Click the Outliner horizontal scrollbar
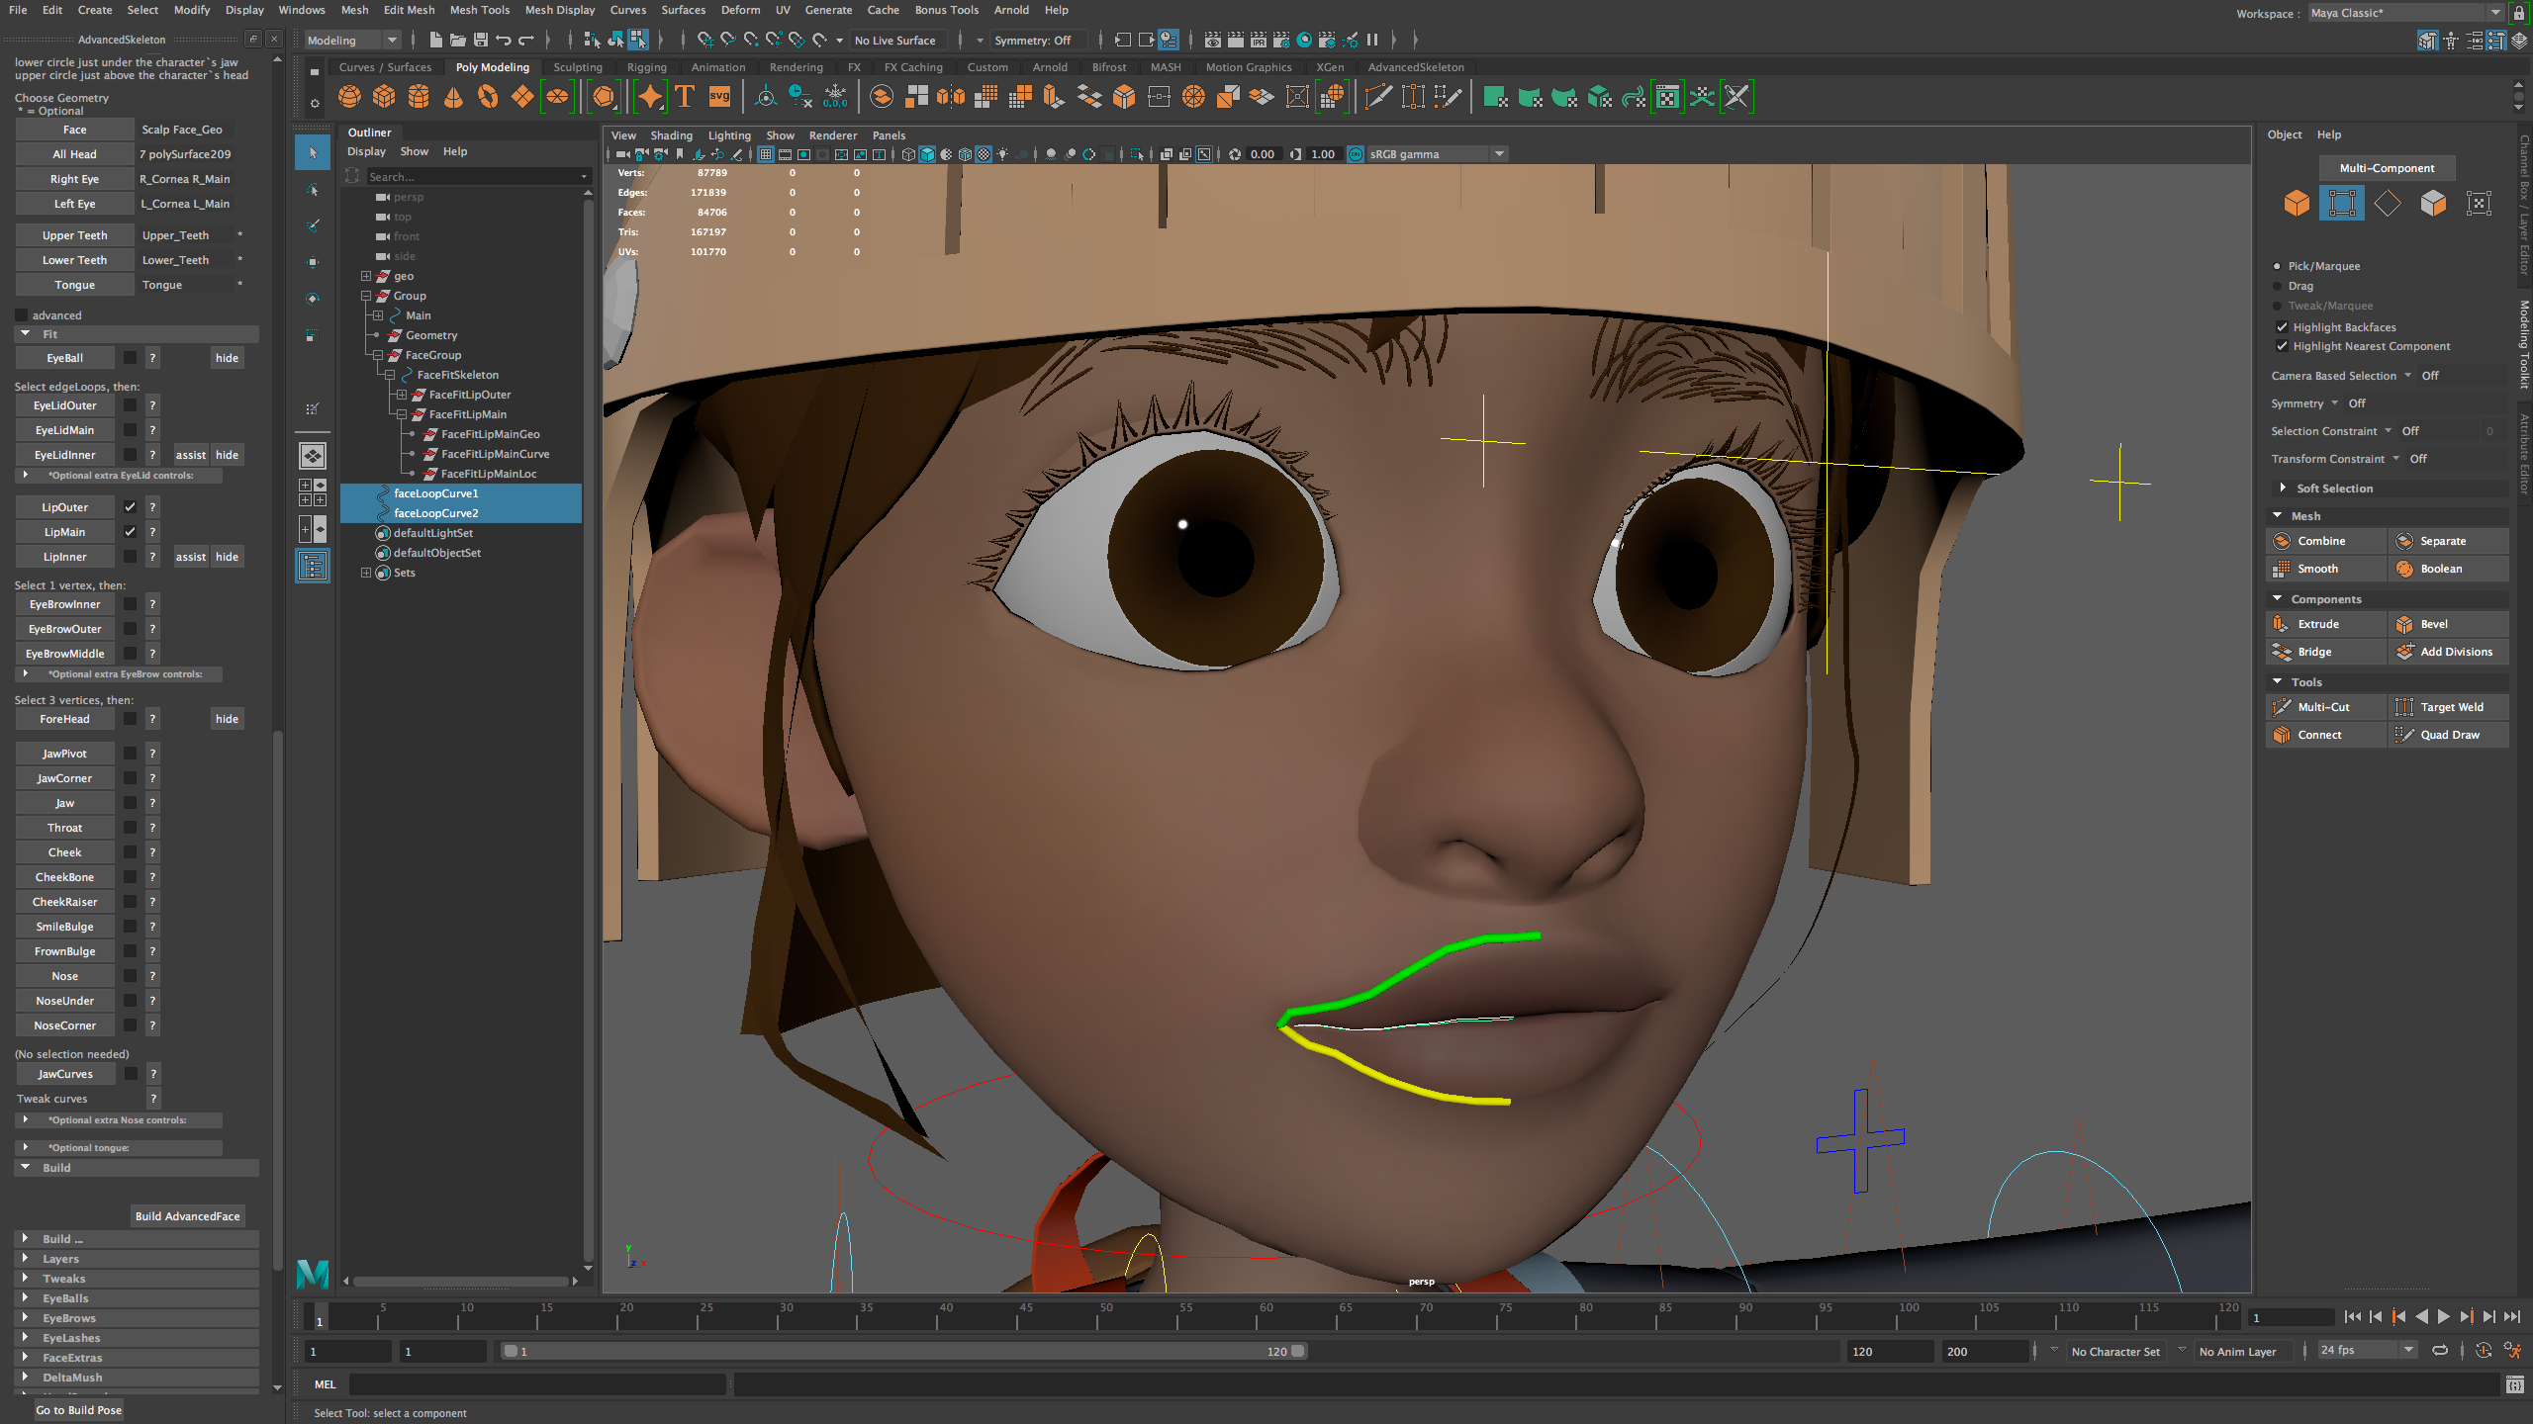2533x1424 pixels. point(461,1282)
